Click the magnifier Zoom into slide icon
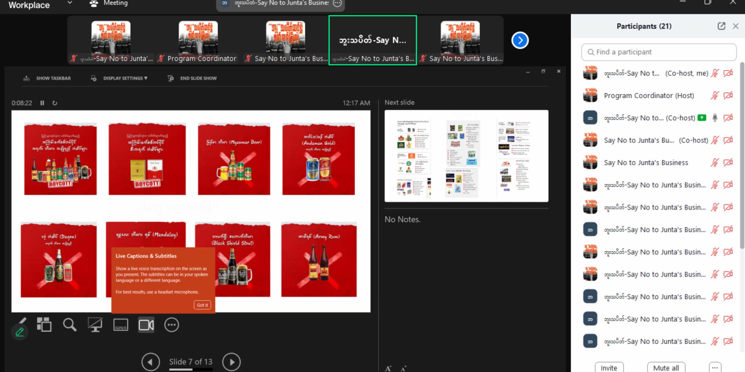 pyautogui.click(x=70, y=325)
